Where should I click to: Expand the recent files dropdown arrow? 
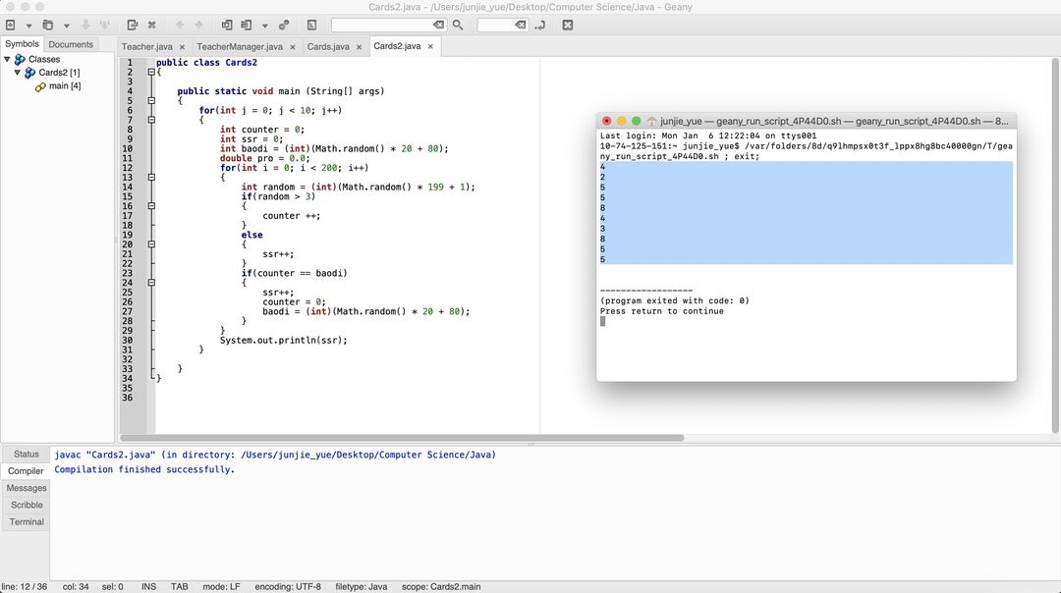[67, 26]
